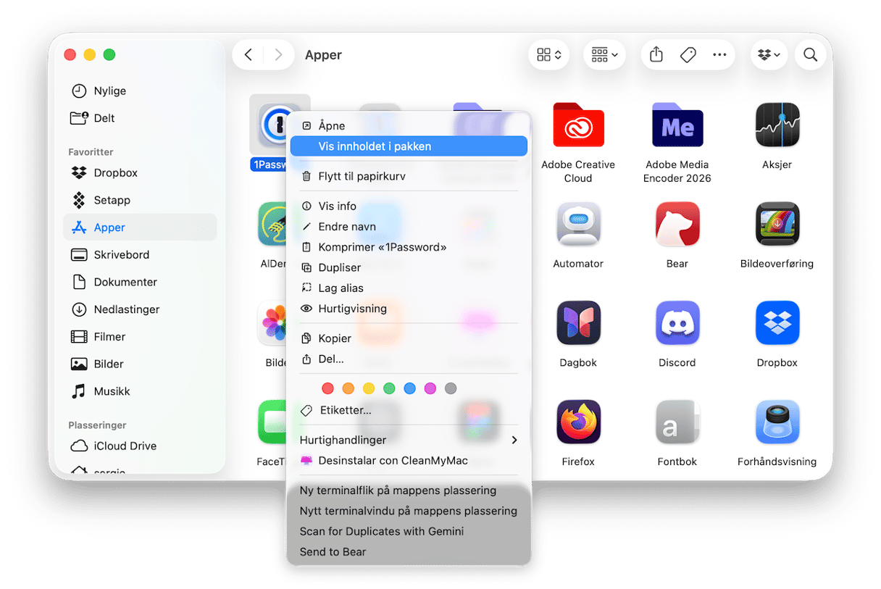Select the Fontbok app icon
The image size is (881, 589).
677,422
